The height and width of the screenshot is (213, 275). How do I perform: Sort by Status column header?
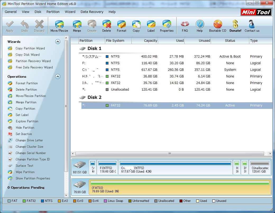[x=230, y=40]
